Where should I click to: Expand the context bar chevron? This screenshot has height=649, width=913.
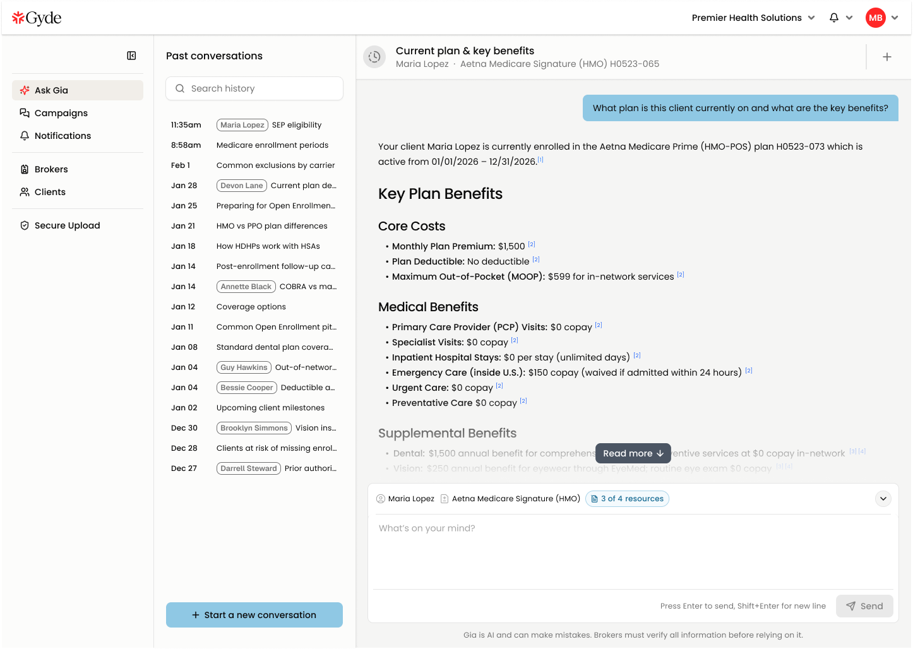click(883, 499)
